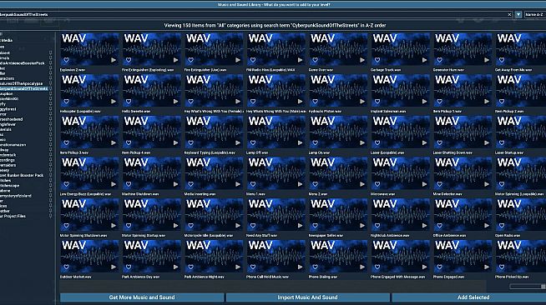Favorite Generator Hum.wav with the heart icon

pyautogui.click(x=439, y=60)
